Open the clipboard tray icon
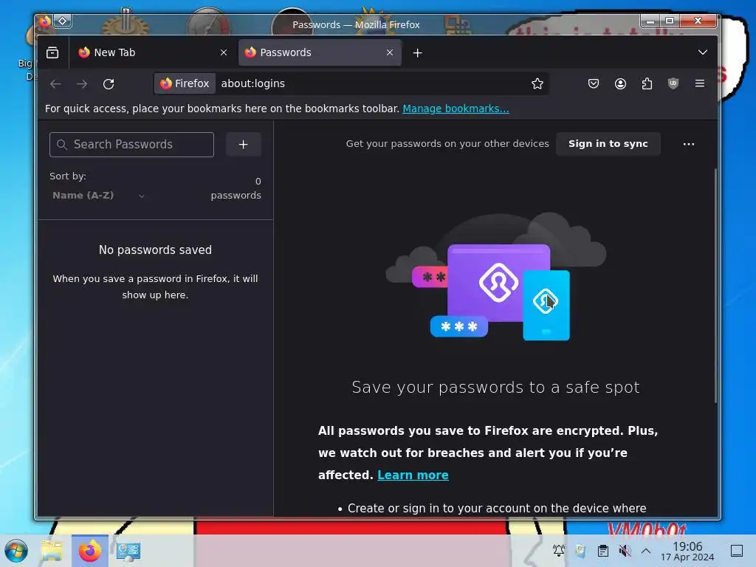 coord(602,551)
